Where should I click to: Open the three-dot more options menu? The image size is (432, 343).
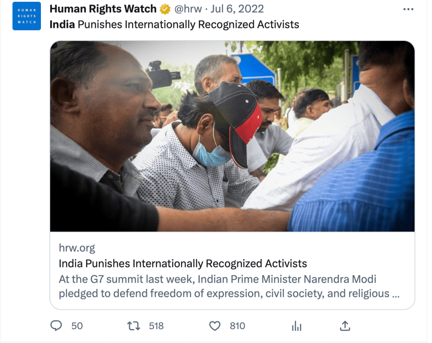(408, 9)
